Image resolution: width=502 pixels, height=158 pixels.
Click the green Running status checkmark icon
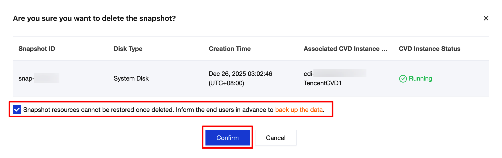403,79
